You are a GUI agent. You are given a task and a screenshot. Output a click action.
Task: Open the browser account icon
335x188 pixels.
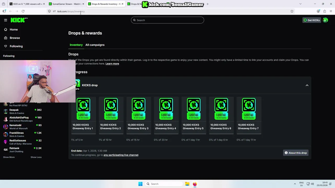pyautogui.click(x=318, y=11)
